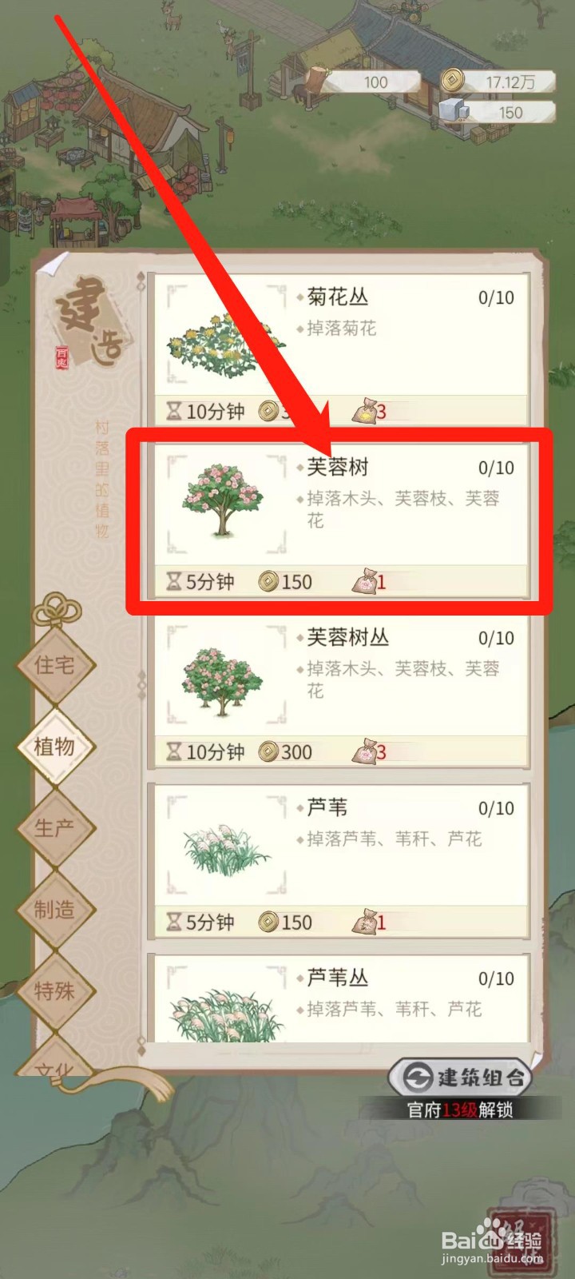The image size is (575, 1279).
Task: Open the 特殊 category tab
Action: tap(54, 990)
